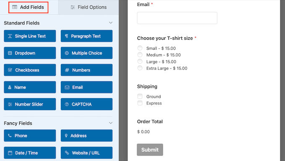285x161 pixels.
Task: Insert a Multiple Choice field
Action: 86,53
